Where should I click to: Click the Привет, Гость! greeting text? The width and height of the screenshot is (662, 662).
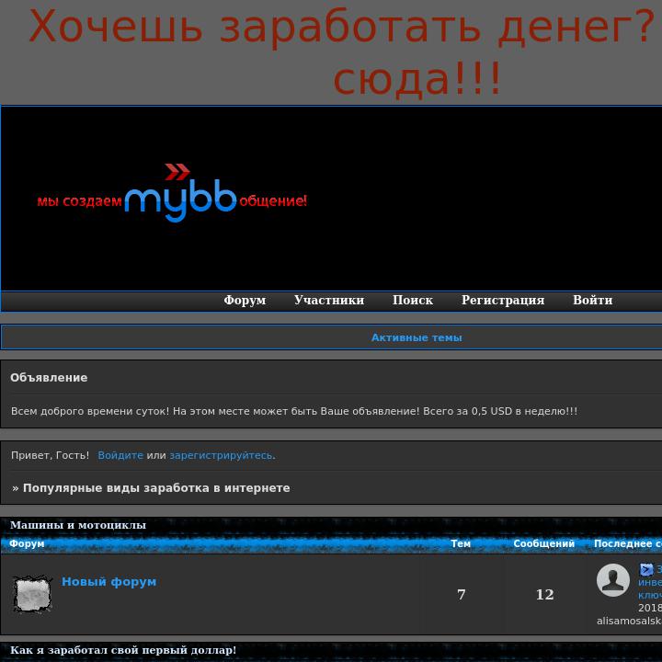point(51,455)
